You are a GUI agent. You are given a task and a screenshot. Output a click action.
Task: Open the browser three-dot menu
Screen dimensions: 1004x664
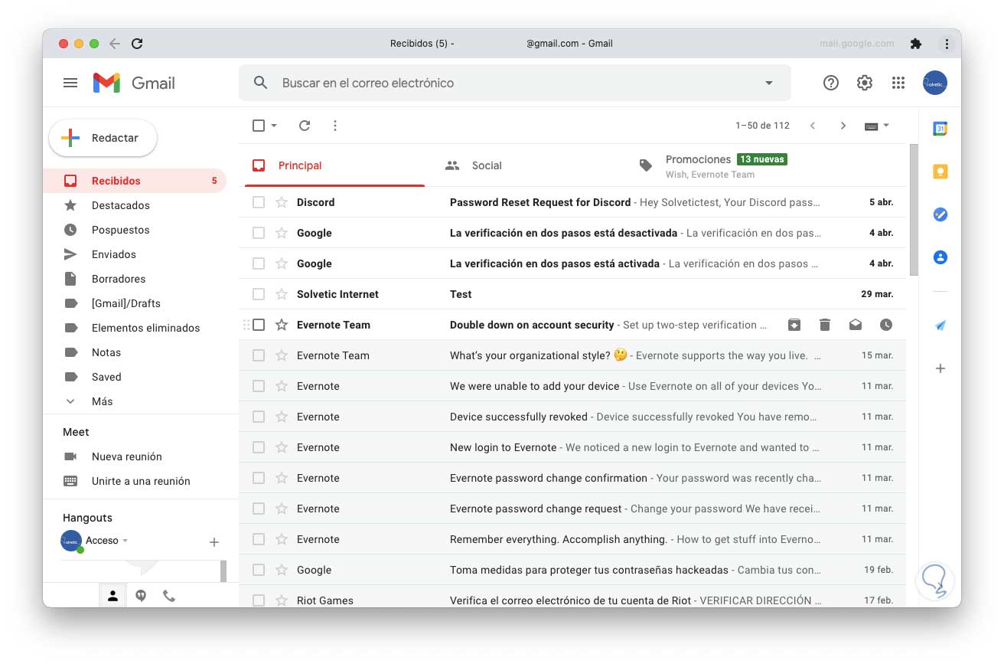click(x=947, y=44)
